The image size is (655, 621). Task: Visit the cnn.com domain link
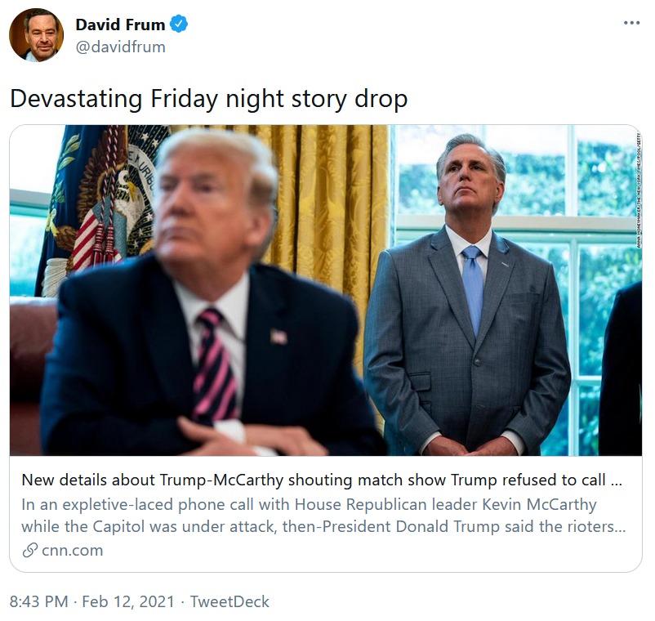coord(73,550)
